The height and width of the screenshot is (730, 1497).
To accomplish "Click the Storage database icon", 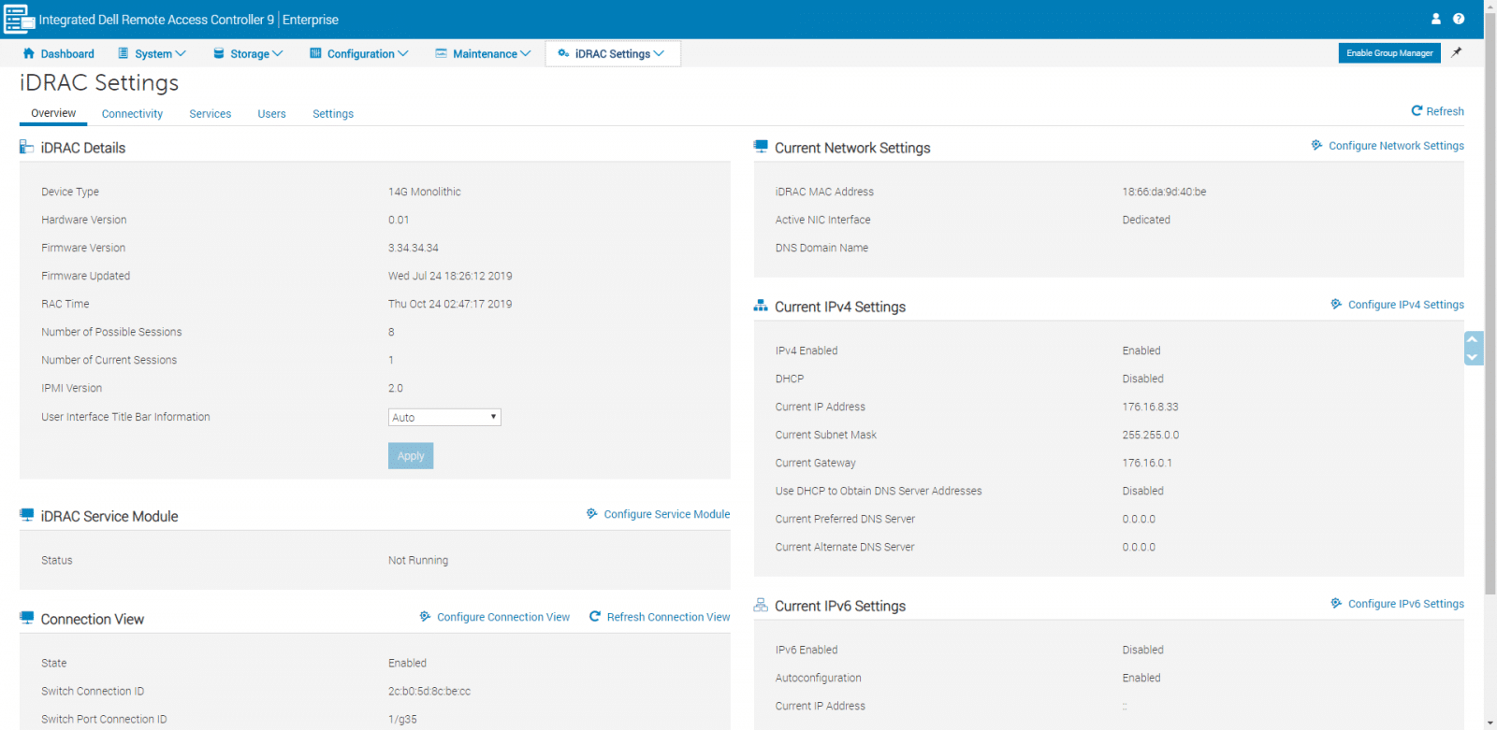I will click(219, 53).
